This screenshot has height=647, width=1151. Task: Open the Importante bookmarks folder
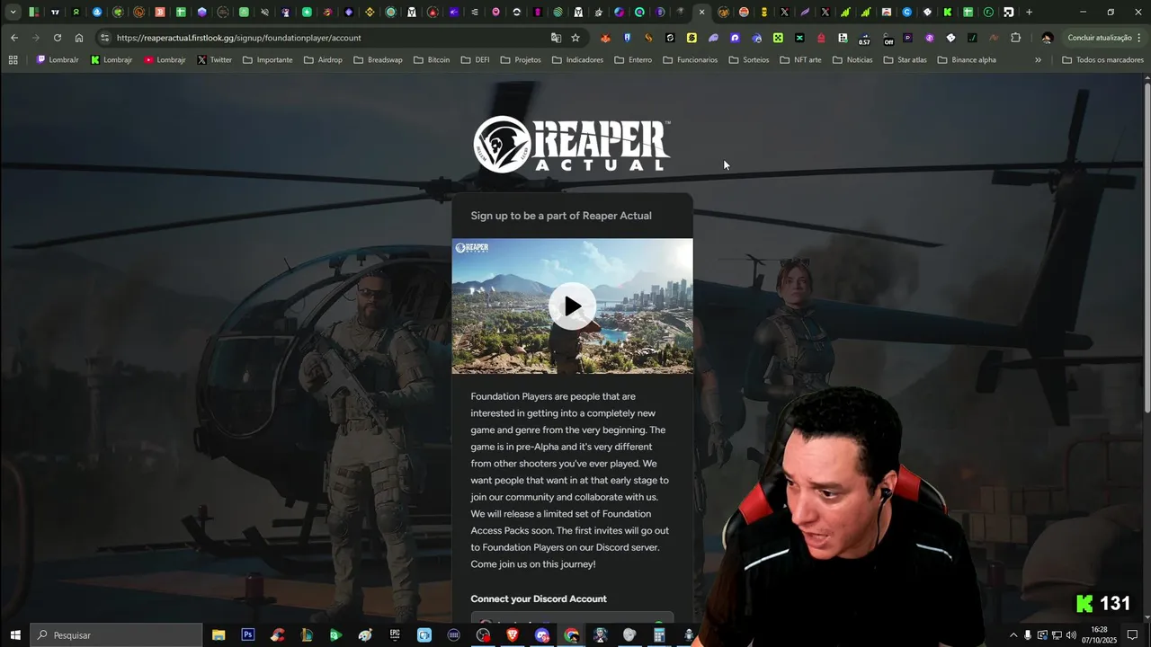(x=267, y=60)
